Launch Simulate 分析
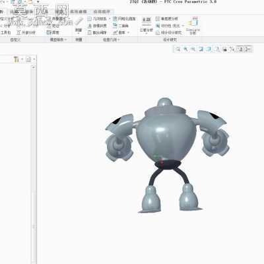 tap(193, 25)
